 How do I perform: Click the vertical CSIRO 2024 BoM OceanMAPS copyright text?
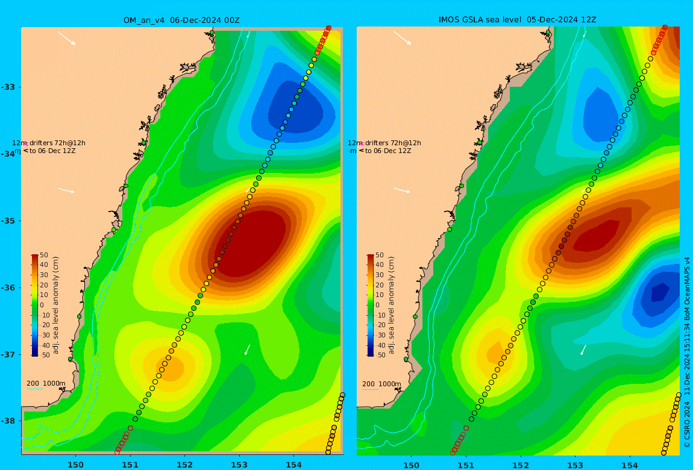pyautogui.click(x=687, y=352)
